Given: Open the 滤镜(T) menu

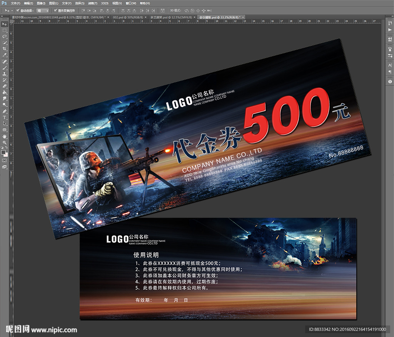Looking at the screenshot, I should pos(92,3).
